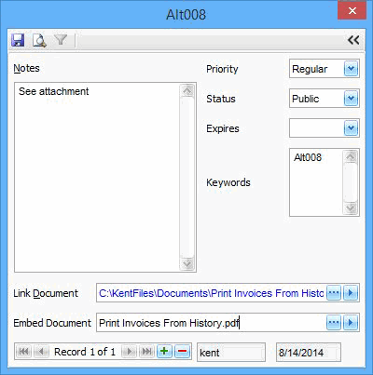Click the Save floppy disk icon
Screen dimensions: 373x375
(x=18, y=40)
